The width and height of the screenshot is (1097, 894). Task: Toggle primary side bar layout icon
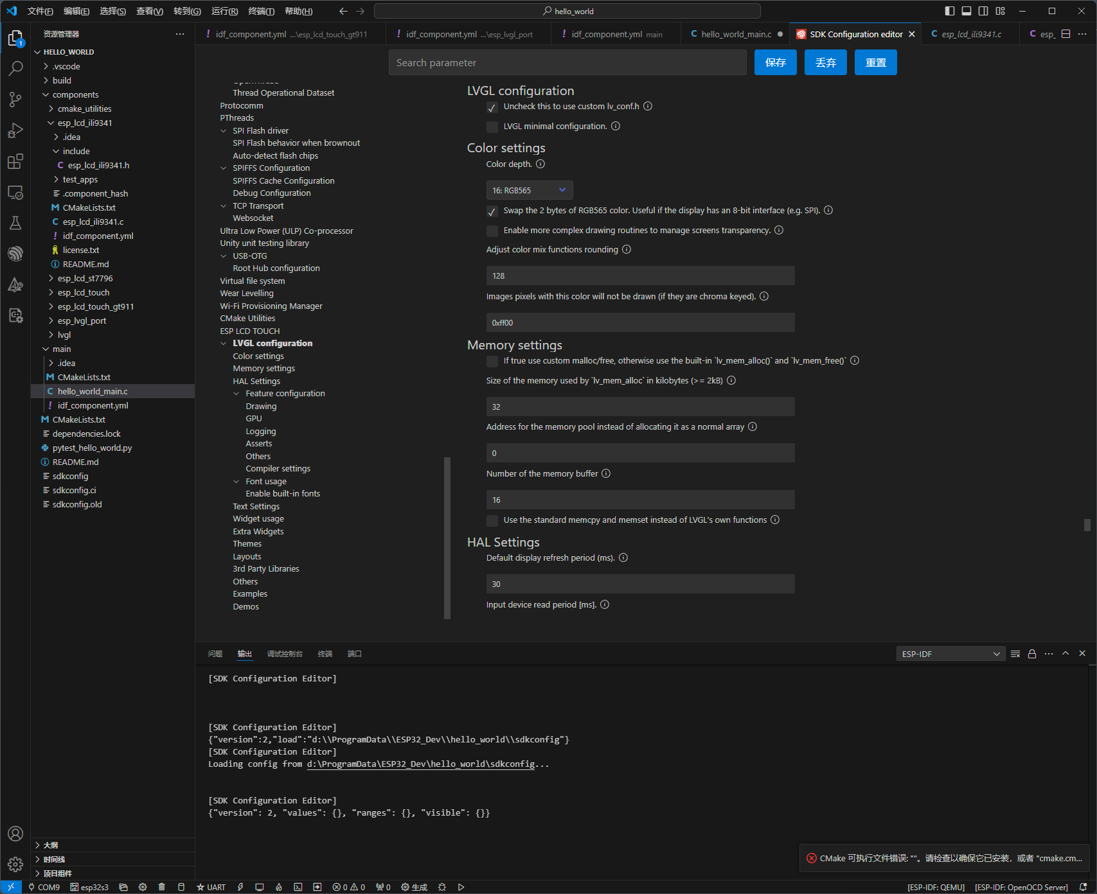[950, 11]
